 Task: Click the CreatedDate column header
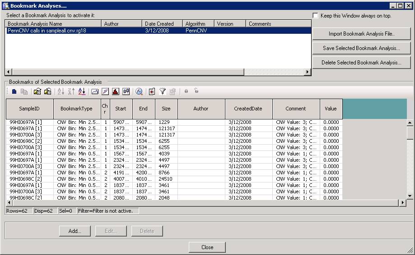point(248,109)
